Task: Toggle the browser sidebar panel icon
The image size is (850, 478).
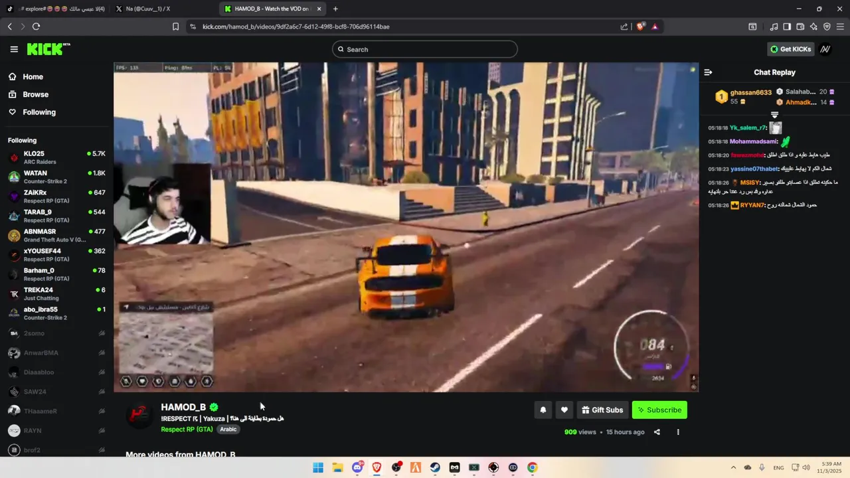Action: click(787, 27)
